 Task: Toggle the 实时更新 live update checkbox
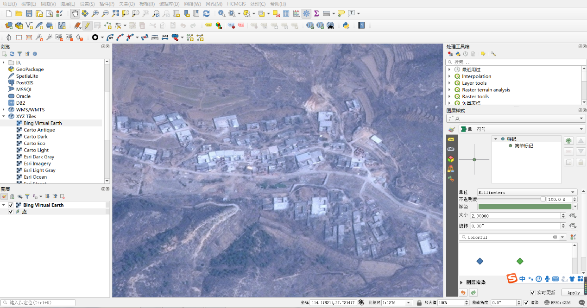coord(533,293)
